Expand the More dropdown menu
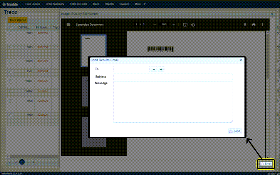Viewport: 280px width, 175px height. [x=140, y=4]
